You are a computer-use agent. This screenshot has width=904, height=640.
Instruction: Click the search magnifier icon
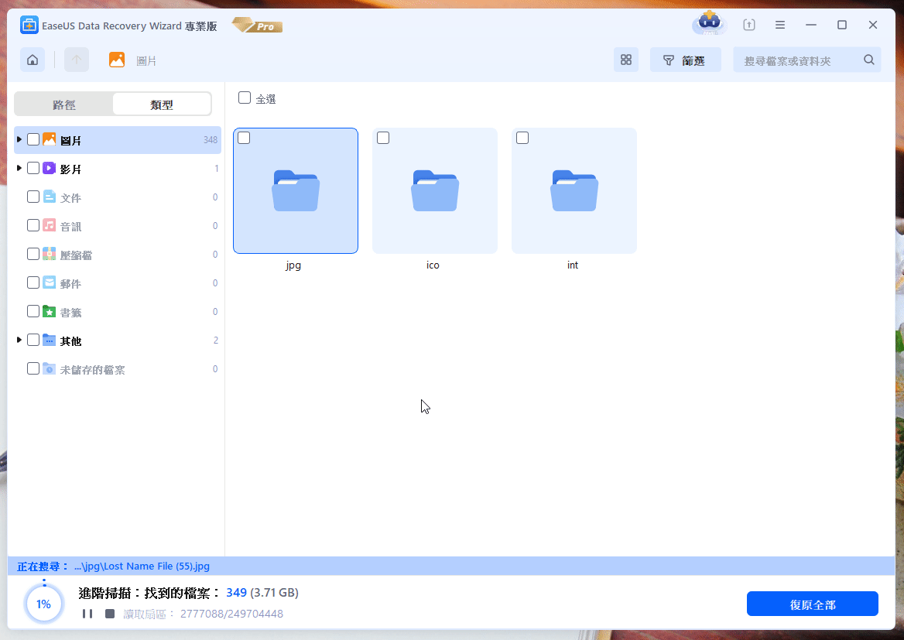click(869, 60)
